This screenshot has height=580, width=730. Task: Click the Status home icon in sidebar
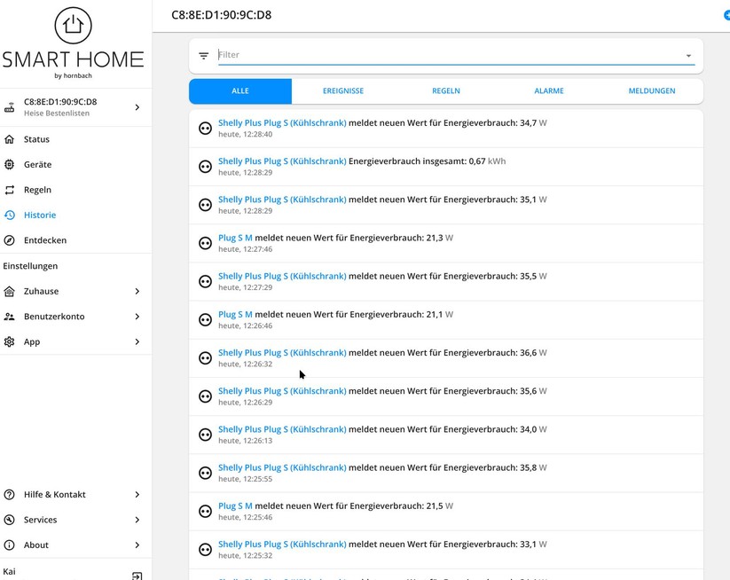click(10, 139)
